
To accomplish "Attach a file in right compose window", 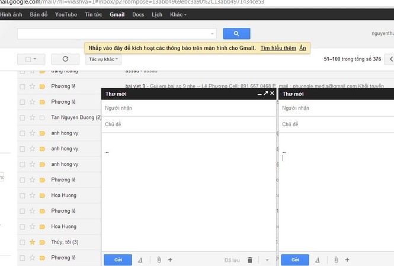I will (x=336, y=259).
